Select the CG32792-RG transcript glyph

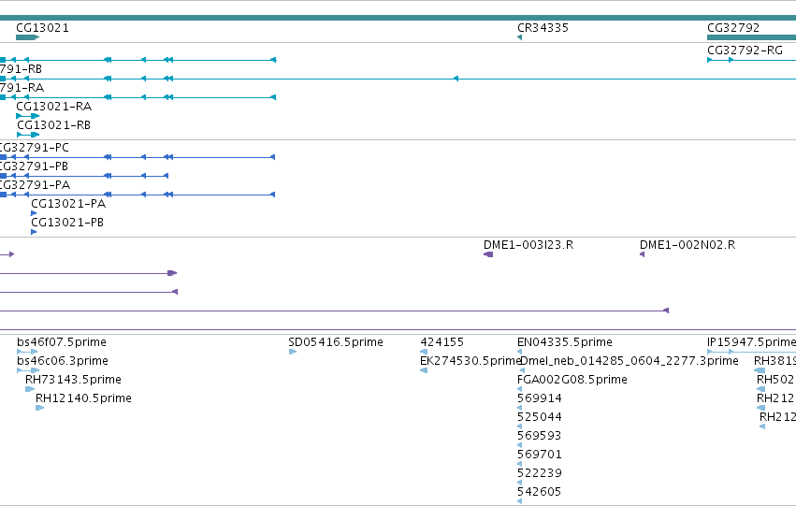(751, 60)
